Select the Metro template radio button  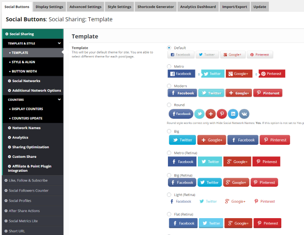169,66
